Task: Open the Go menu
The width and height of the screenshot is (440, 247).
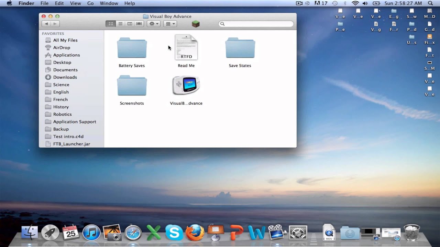Action: click(x=90, y=3)
